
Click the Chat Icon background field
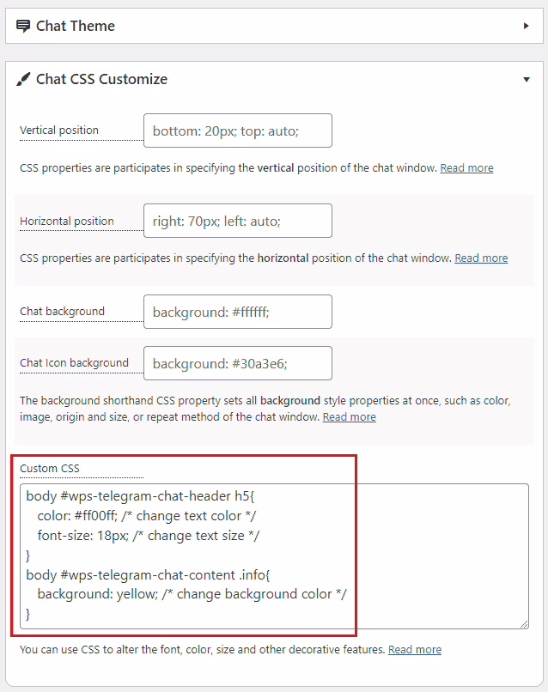coord(237,363)
